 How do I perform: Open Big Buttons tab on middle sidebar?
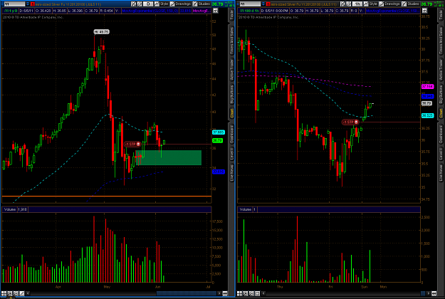click(x=231, y=94)
